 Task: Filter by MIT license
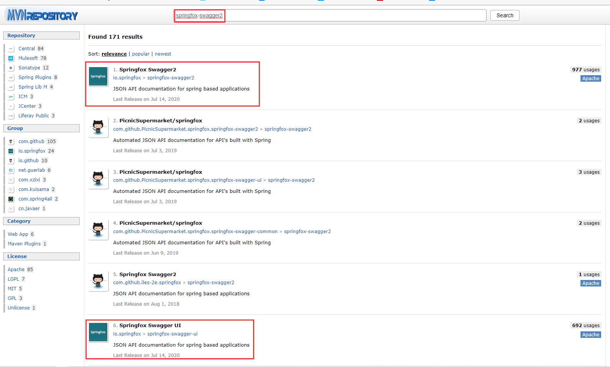click(12, 289)
